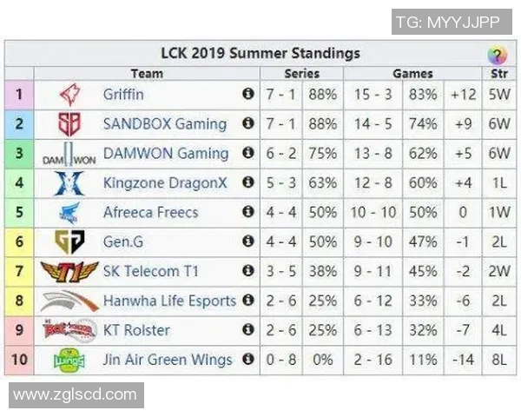Open the Hanwha Life Esports team link
Viewport: 521px width, 417px height.
[169, 301]
